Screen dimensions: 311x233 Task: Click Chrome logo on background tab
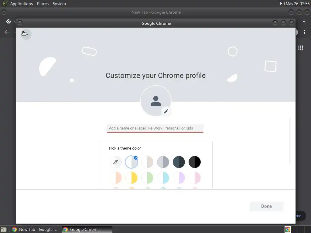[9, 22]
